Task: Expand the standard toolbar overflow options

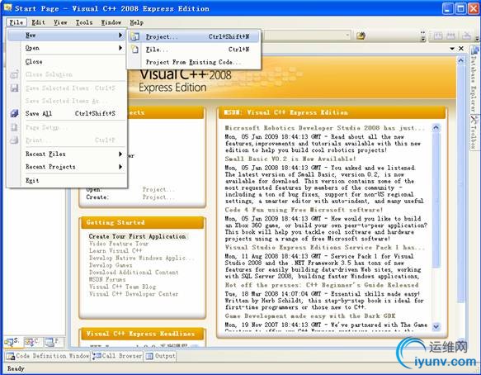Action: click(x=423, y=36)
